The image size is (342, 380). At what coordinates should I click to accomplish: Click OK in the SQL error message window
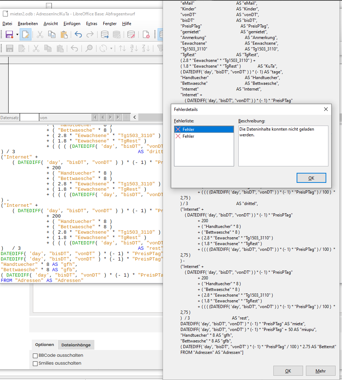tap(288, 371)
